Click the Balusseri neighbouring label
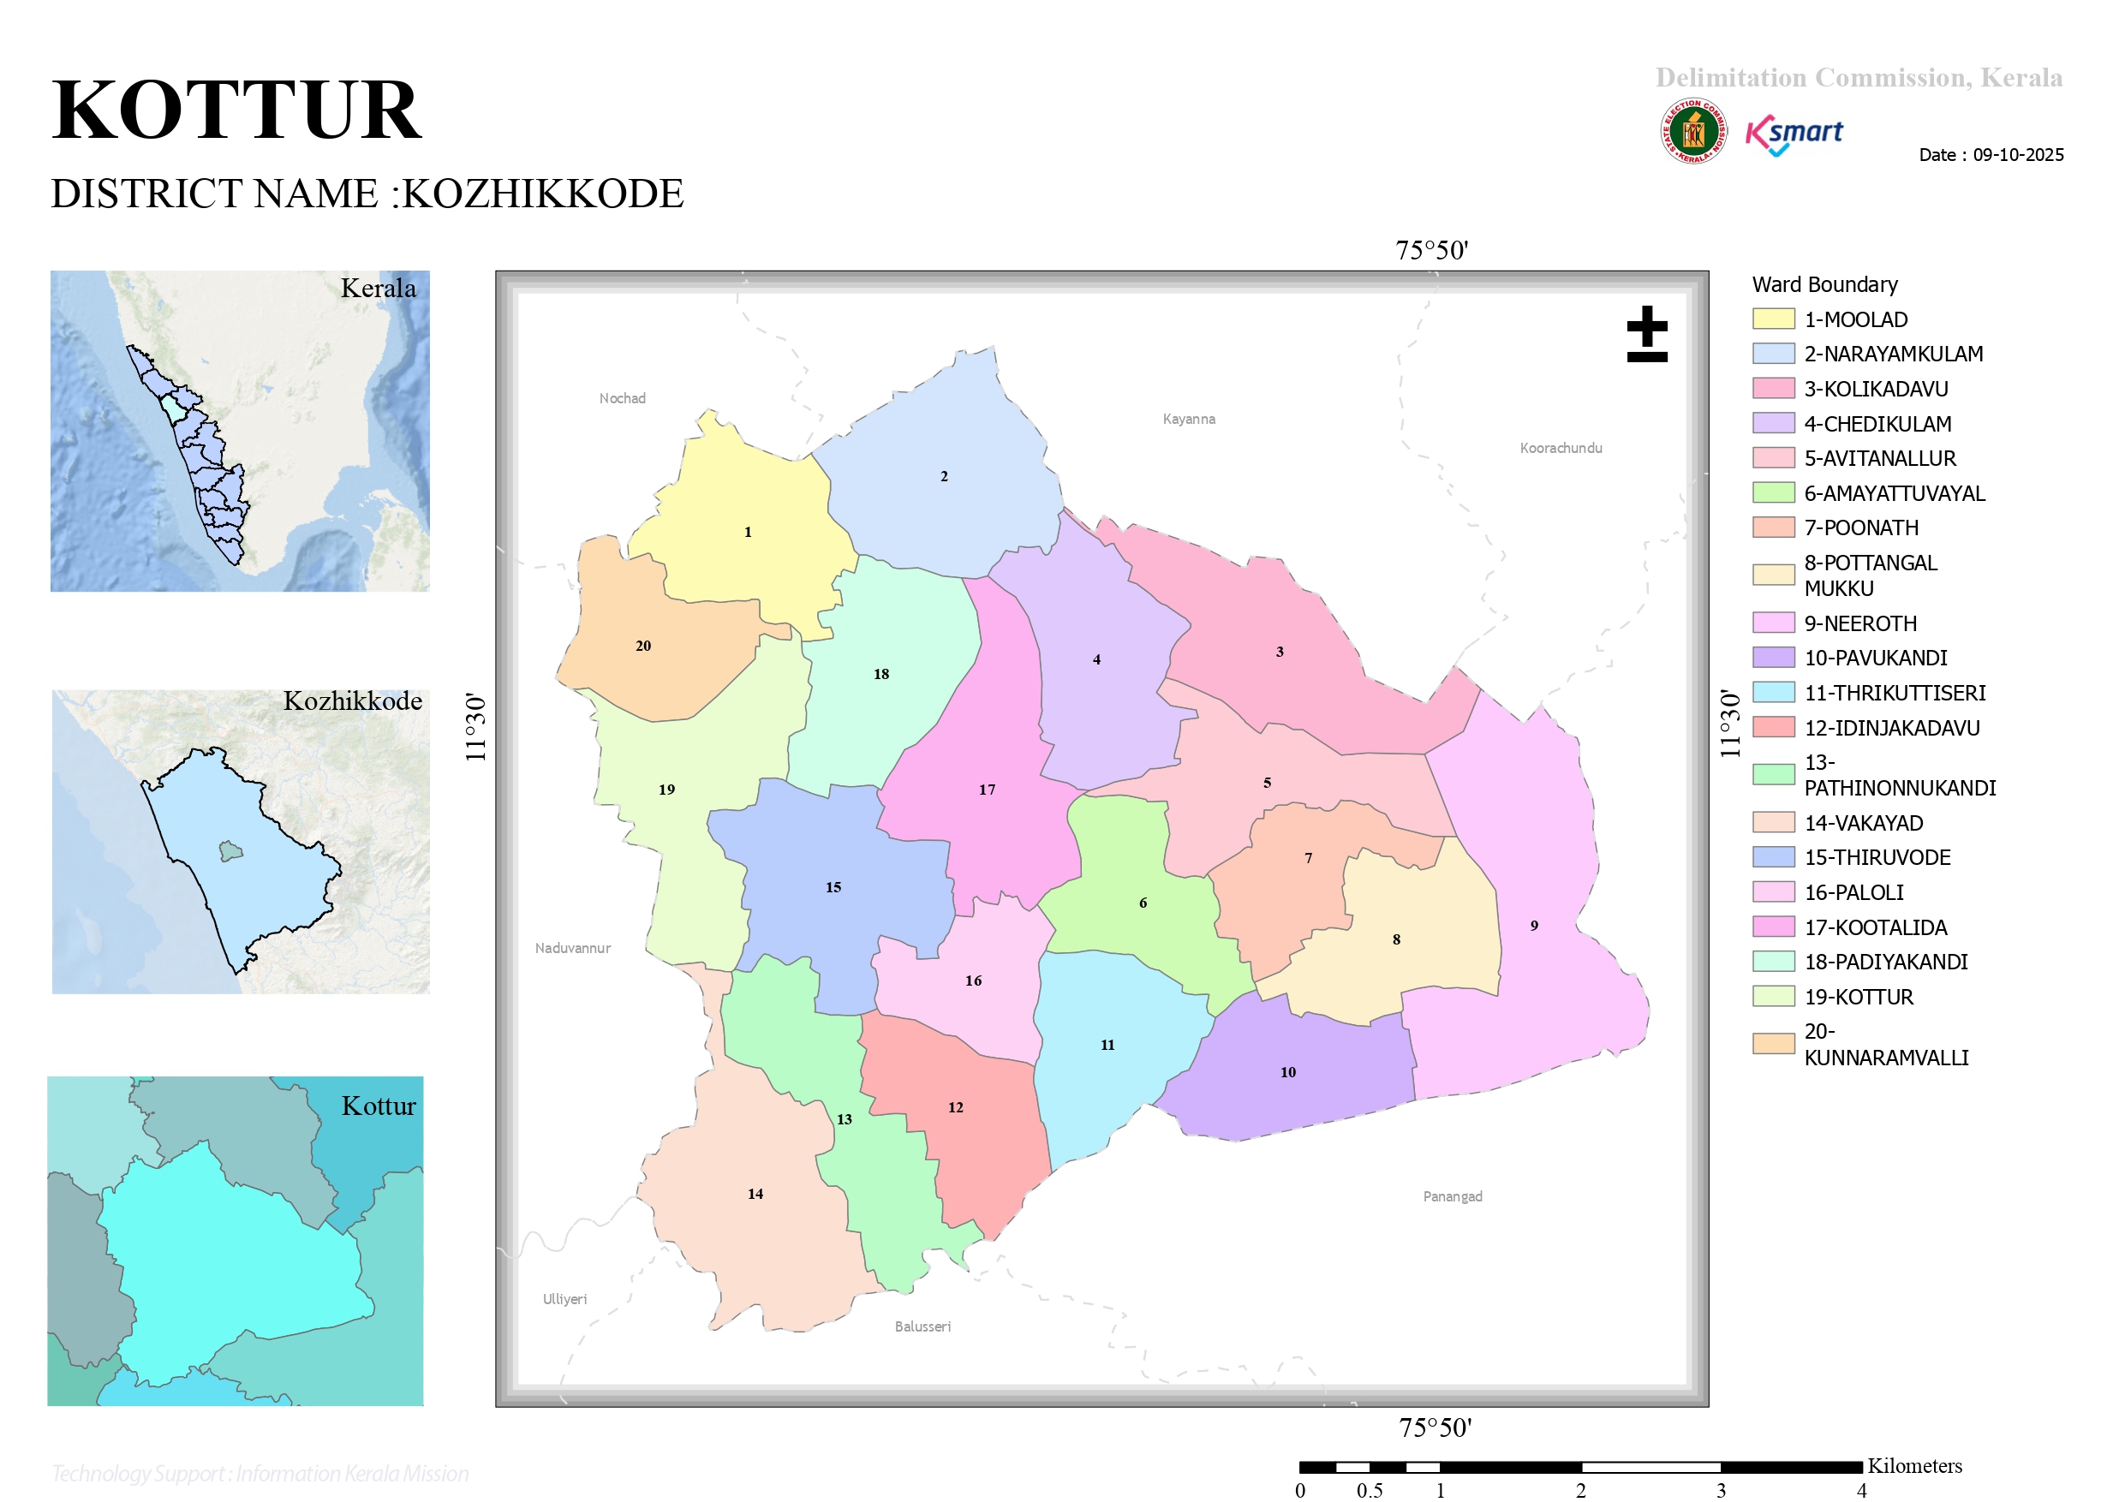Viewport: 2125px width, 1502px height. pyautogui.click(x=922, y=1326)
